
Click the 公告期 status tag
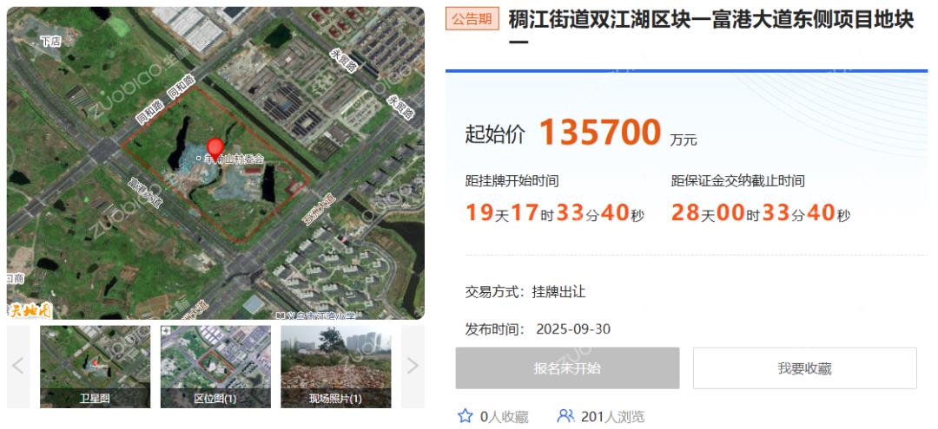point(472,20)
